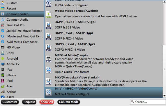Click the Copy category icon
The width and height of the screenshot is (166, 106).
click(x=3, y=53)
